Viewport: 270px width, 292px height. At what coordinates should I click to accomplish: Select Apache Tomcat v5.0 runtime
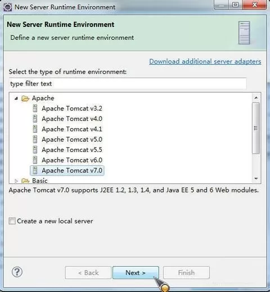[72, 140]
